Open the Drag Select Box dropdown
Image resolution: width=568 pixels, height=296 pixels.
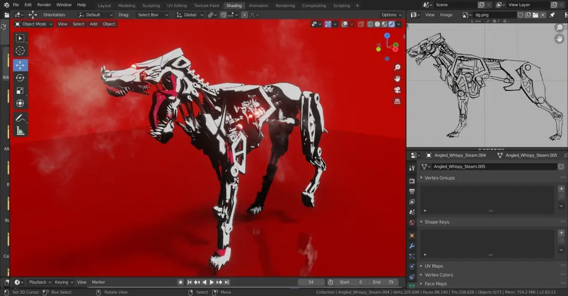(152, 15)
